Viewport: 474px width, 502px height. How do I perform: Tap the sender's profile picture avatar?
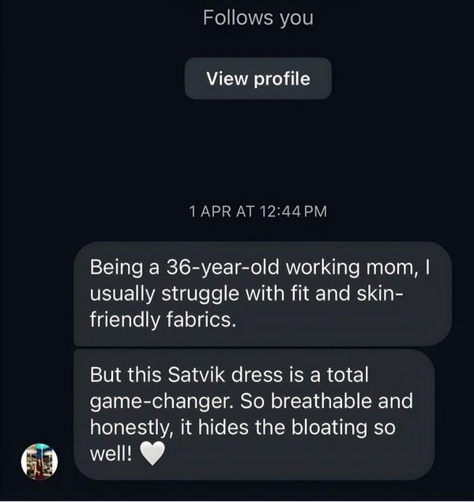point(39,462)
